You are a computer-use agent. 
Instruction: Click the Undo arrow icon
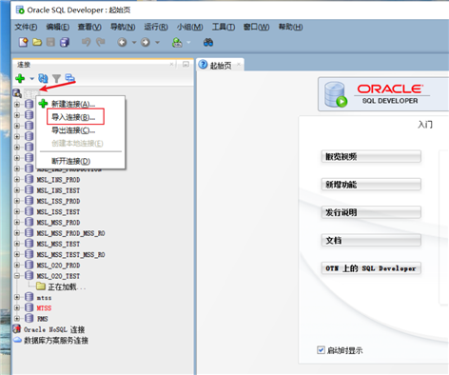tap(86, 42)
